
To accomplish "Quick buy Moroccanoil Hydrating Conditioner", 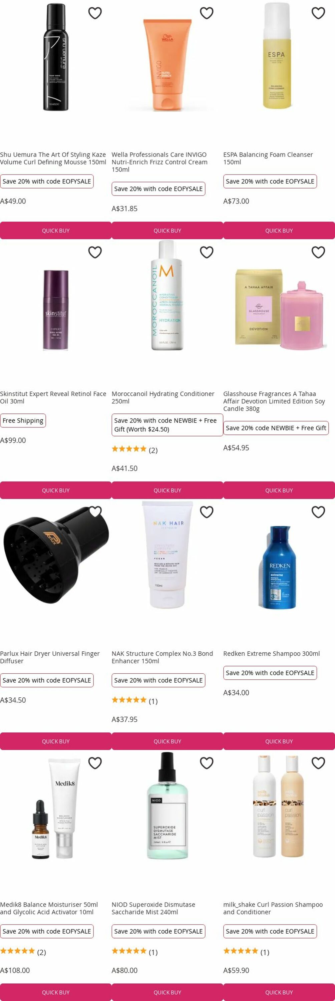I will [167, 490].
